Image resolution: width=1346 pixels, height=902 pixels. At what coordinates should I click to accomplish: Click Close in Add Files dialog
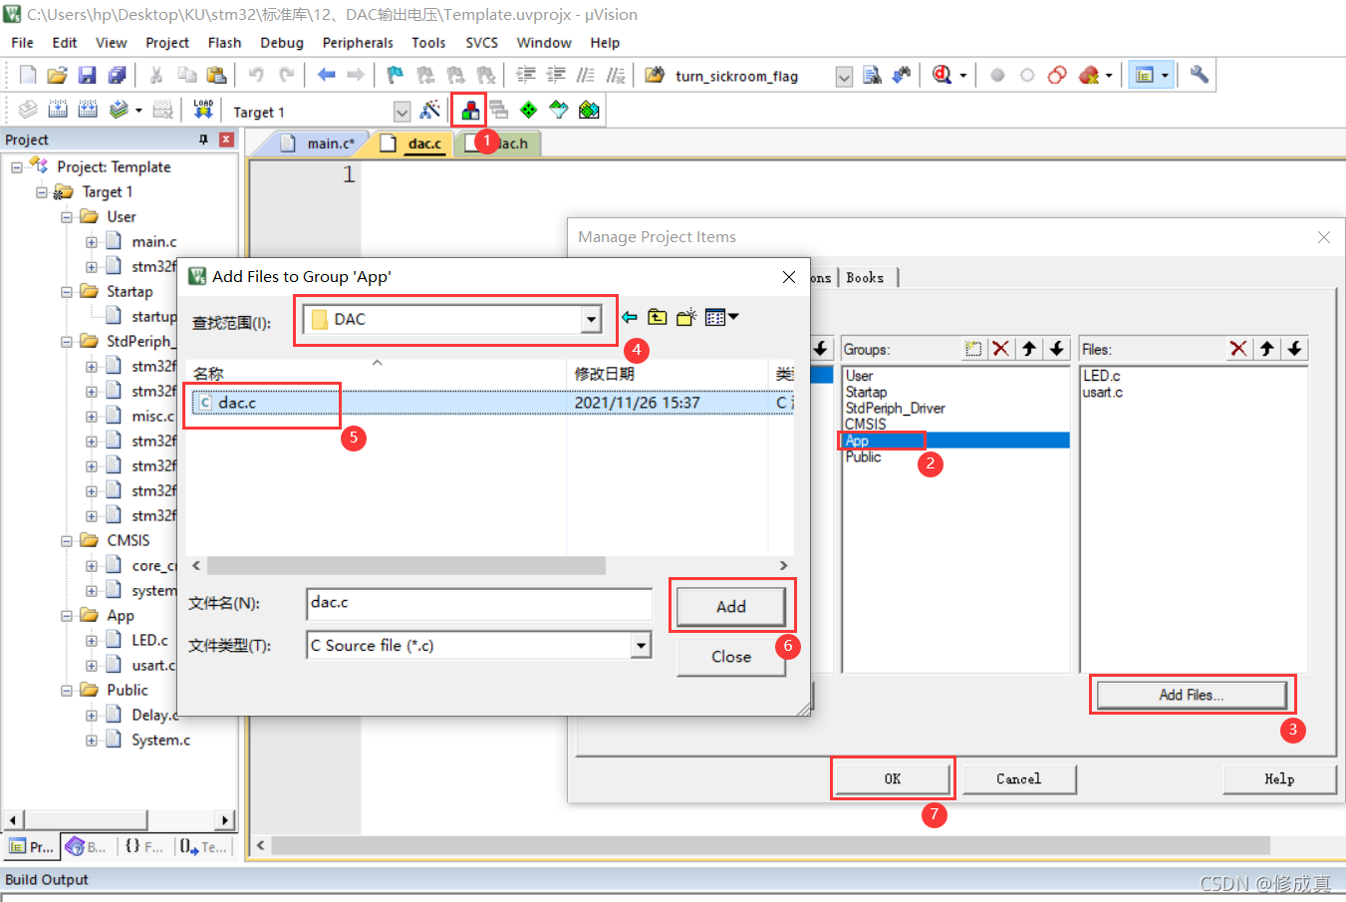731,657
